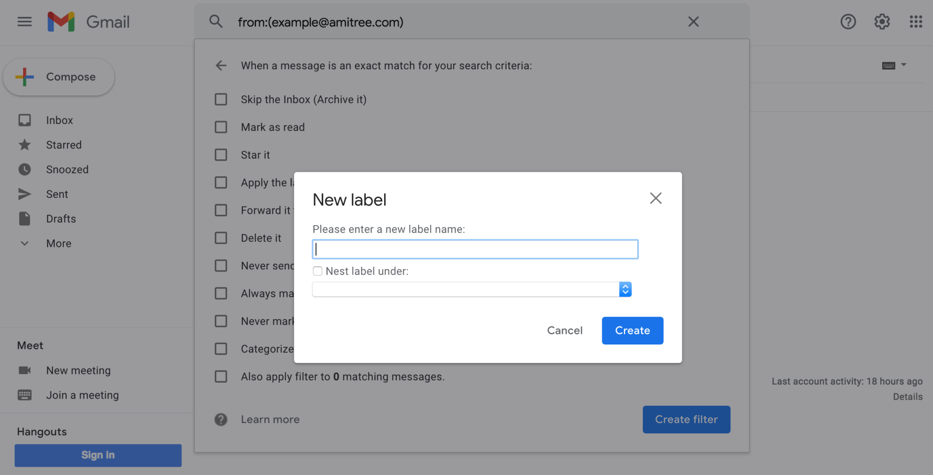
Task: Open the Snoozed folder
Action: (x=67, y=169)
